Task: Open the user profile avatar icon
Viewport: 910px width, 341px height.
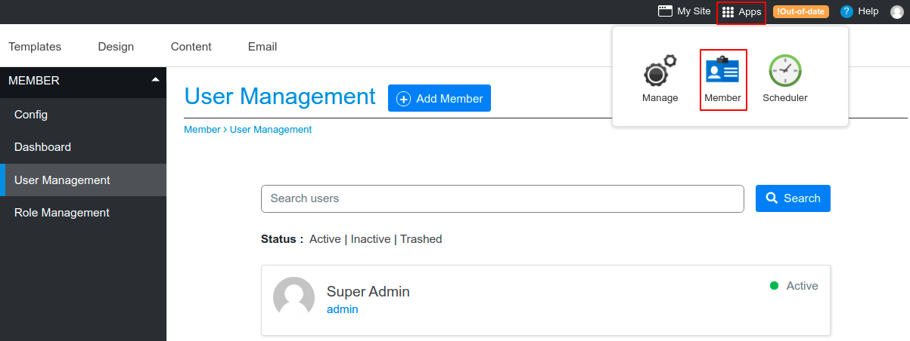Action: [897, 12]
